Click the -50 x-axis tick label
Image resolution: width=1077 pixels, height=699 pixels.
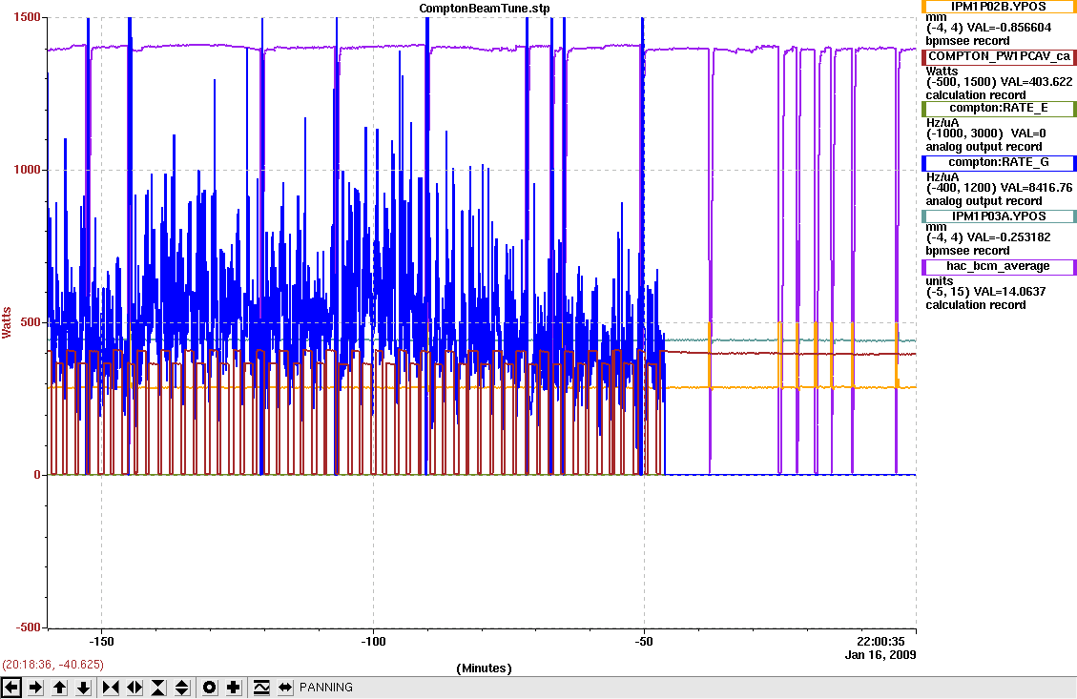tap(644, 642)
